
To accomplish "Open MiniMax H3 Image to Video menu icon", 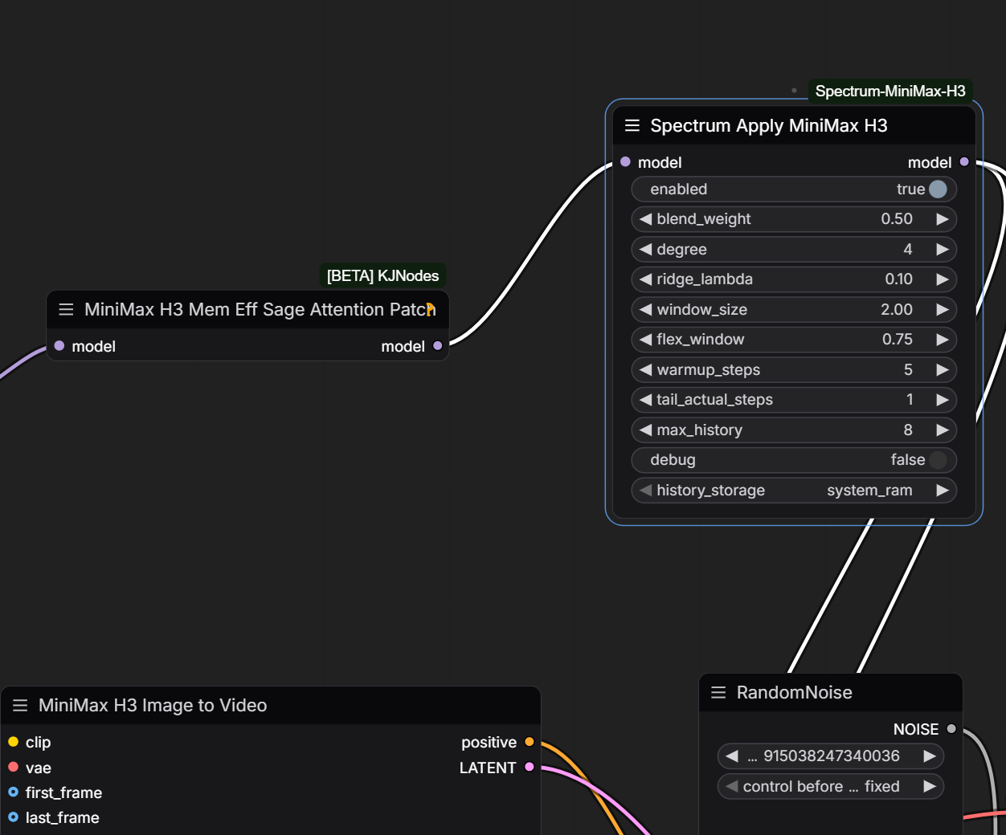I will 21,705.
